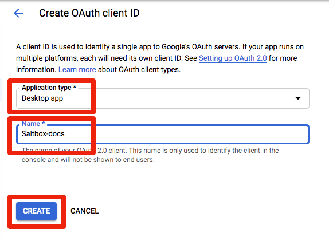Click the Application type label
Image resolution: width=329 pixels, height=237 pixels.
tap(49, 88)
